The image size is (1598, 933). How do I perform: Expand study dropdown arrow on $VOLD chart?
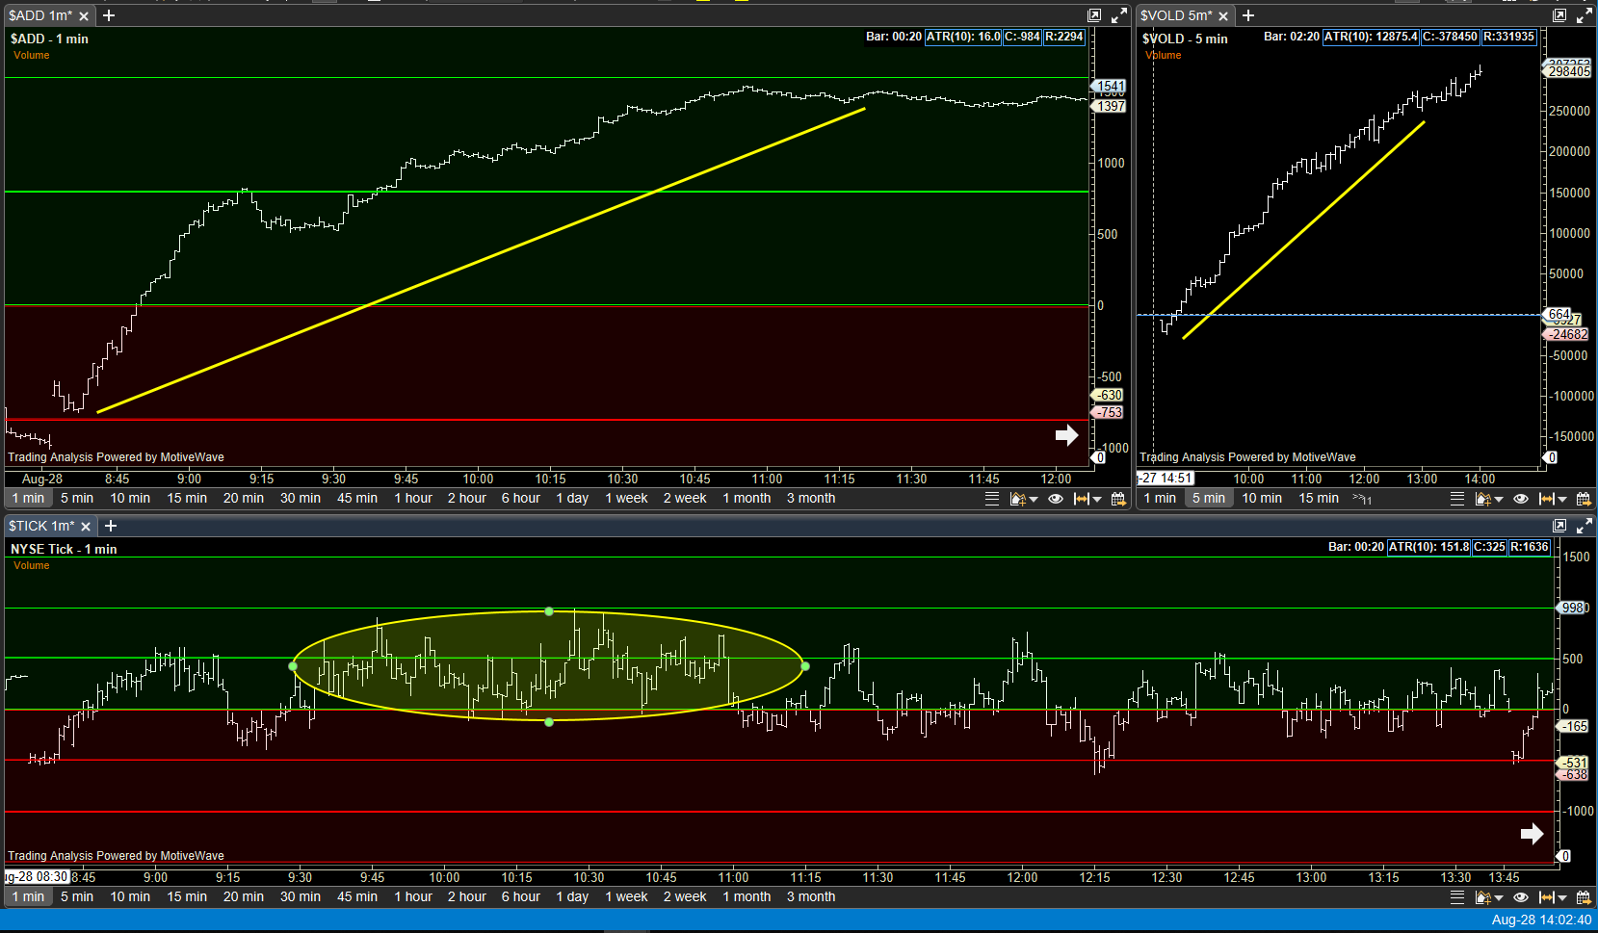point(1499,500)
